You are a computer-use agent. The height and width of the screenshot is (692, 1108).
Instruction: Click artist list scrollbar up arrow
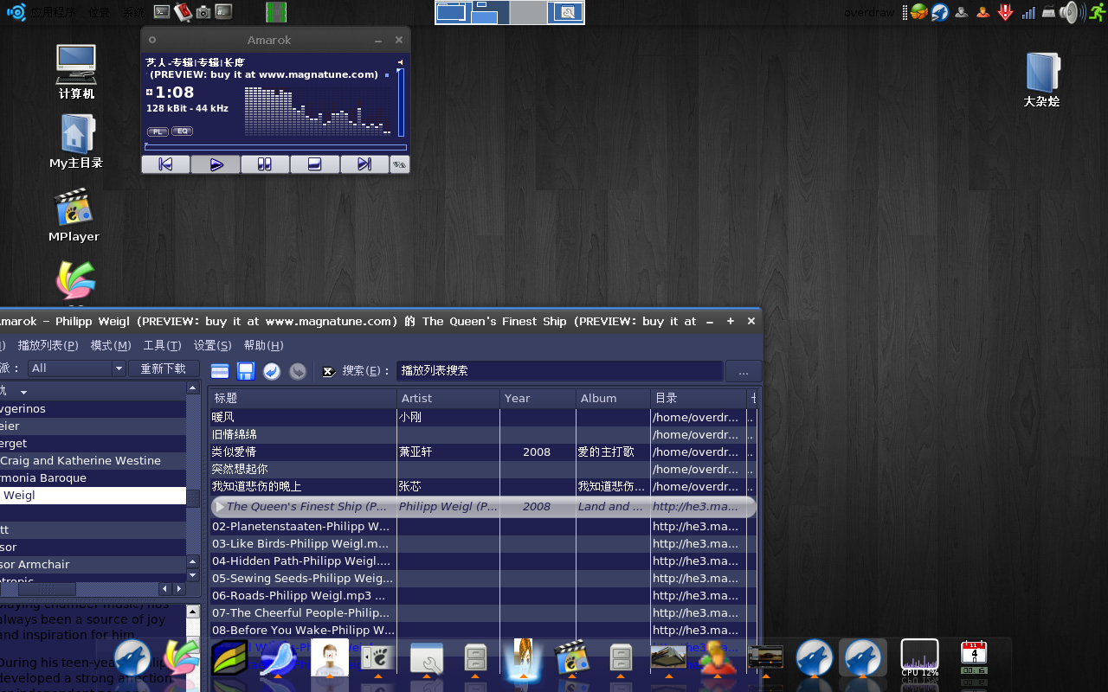click(x=193, y=389)
